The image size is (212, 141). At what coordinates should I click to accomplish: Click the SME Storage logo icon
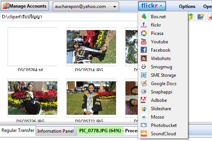pyautogui.click(x=144, y=75)
